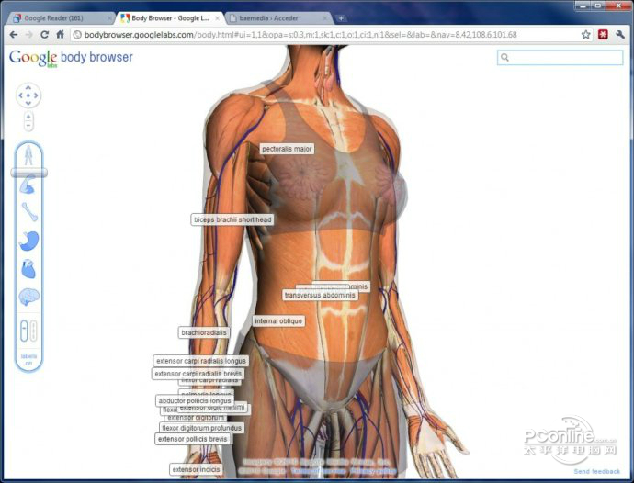
Task: Close the Body Browser tab
Action: 218,18
